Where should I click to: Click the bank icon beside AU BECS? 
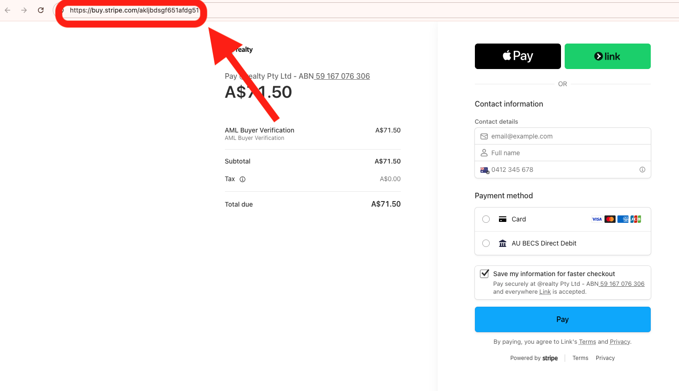(503, 243)
